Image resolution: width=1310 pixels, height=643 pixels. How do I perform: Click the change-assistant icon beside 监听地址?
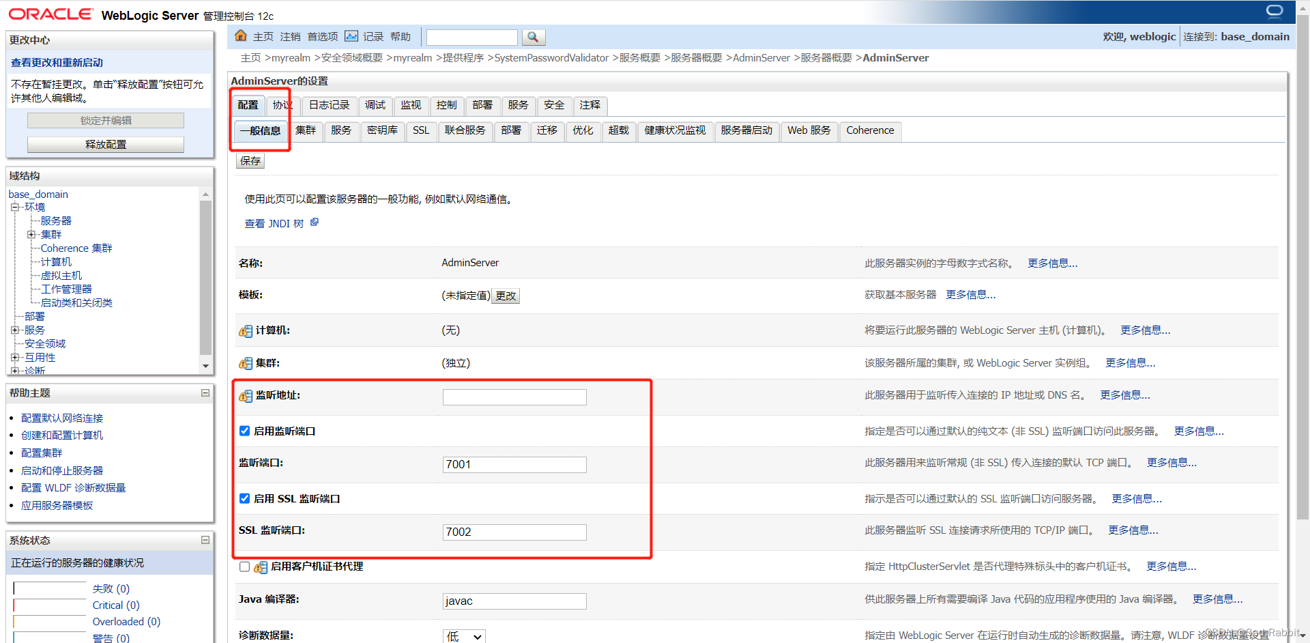(245, 396)
